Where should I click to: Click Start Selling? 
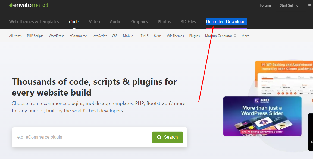point(289,5)
